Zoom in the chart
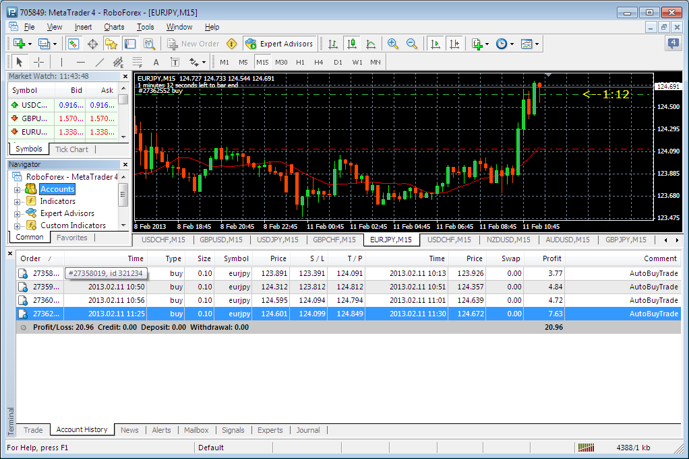Image resolution: width=689 pixels, height=459 pixels. (393, 44)
